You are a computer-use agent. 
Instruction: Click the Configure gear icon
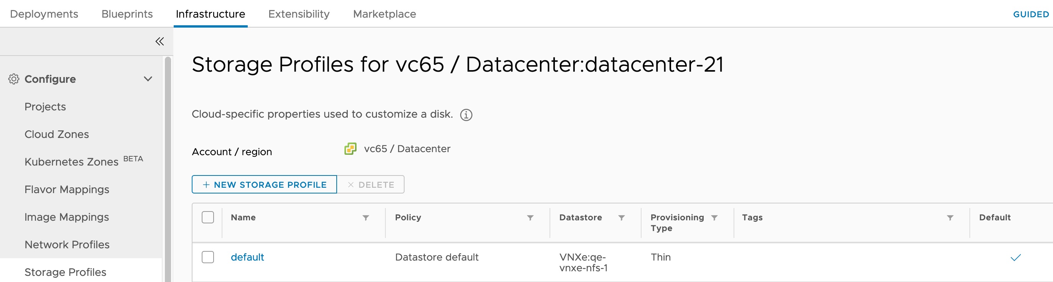(14, 79)
